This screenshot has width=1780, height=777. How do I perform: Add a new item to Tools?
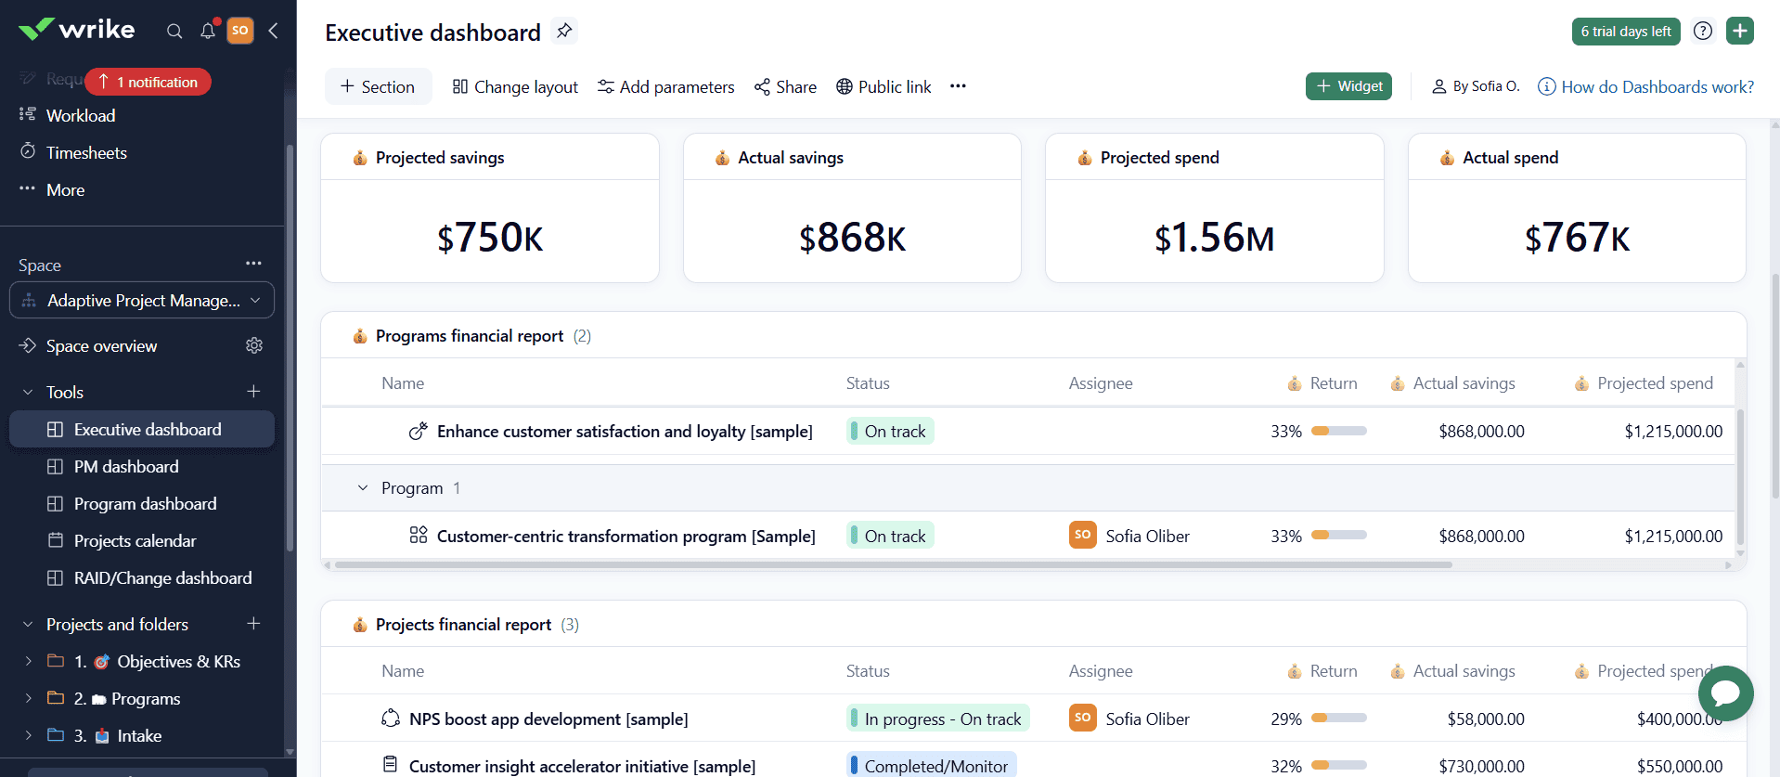point(253,392)
